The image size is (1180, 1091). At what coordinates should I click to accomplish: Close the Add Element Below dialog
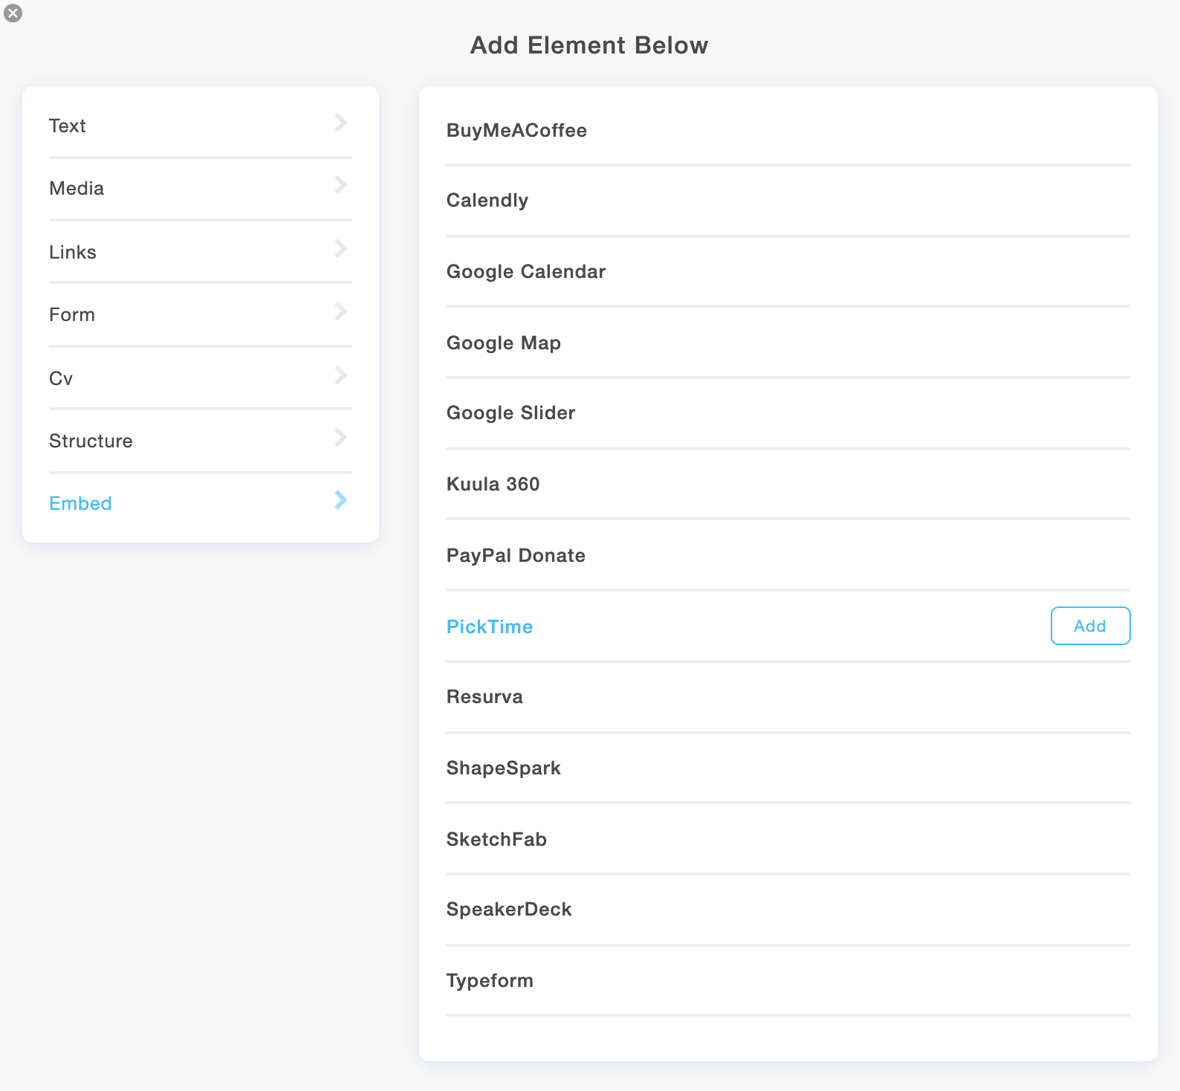point(13,13)
